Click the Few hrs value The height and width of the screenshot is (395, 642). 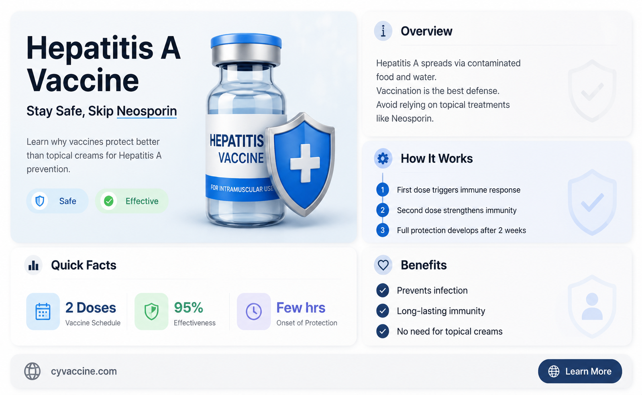tap(301, 308)
